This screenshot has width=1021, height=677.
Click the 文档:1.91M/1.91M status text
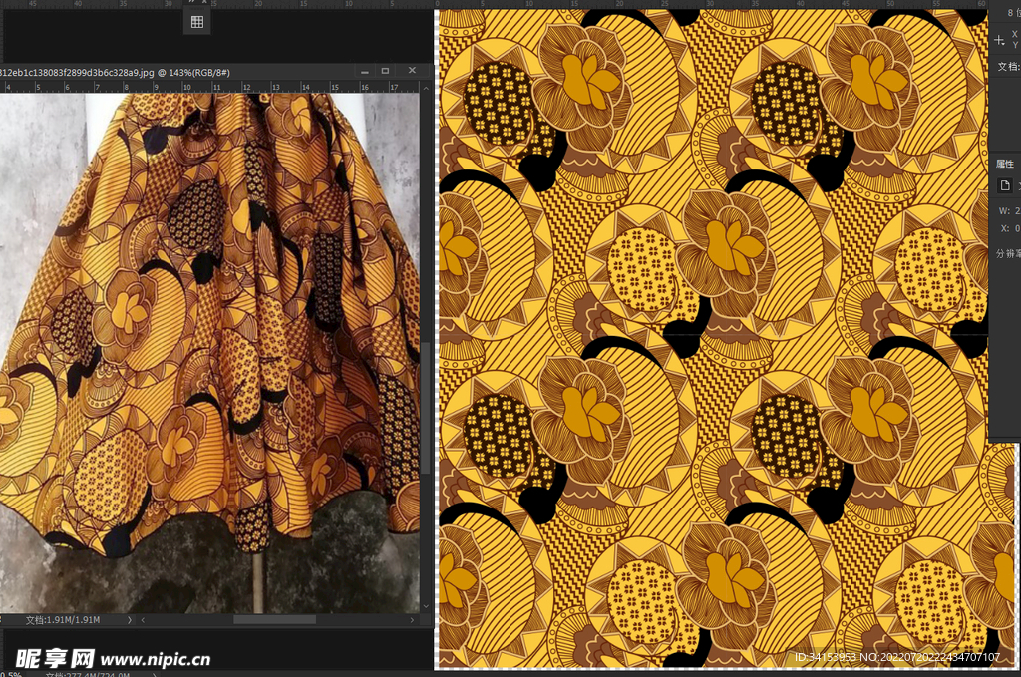click(63, 620)
